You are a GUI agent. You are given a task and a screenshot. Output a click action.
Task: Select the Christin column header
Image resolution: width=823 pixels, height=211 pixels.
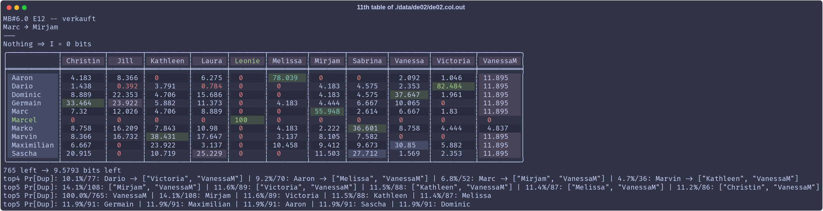tap(83, 61)
